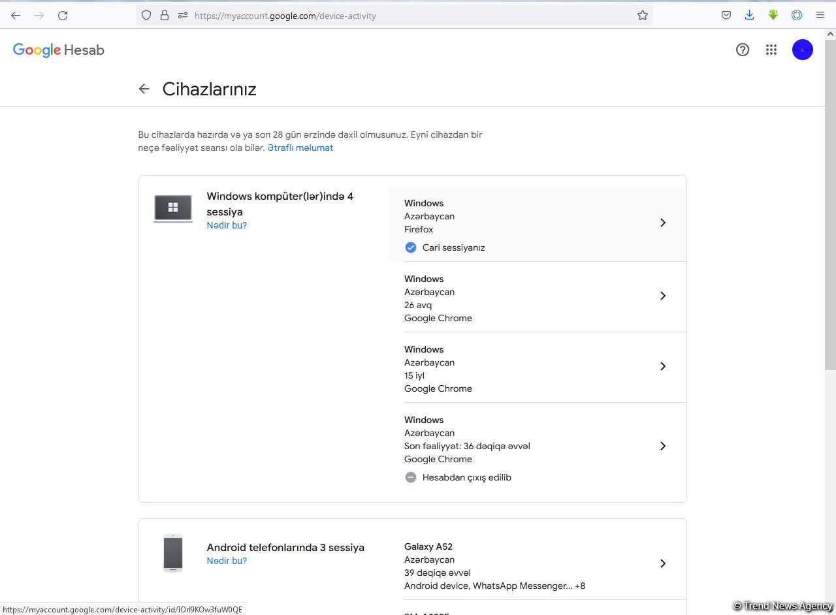Image resolution: width=836 pixels, height=615 pixels.
Task: Bookmark this page with the star icon
Action: point(643,15)
